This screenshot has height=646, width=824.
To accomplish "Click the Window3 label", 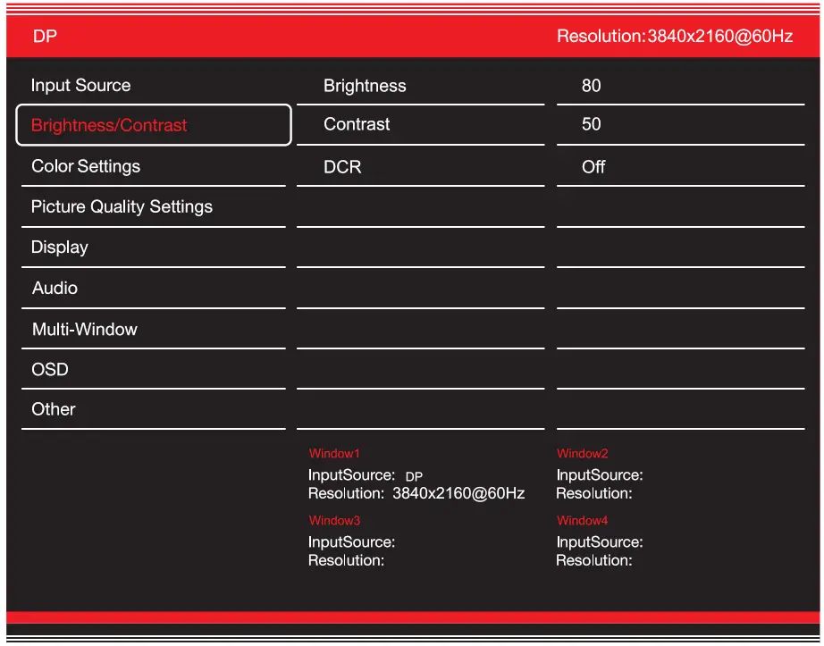I will pyautogui.click(x=334, y=521).
